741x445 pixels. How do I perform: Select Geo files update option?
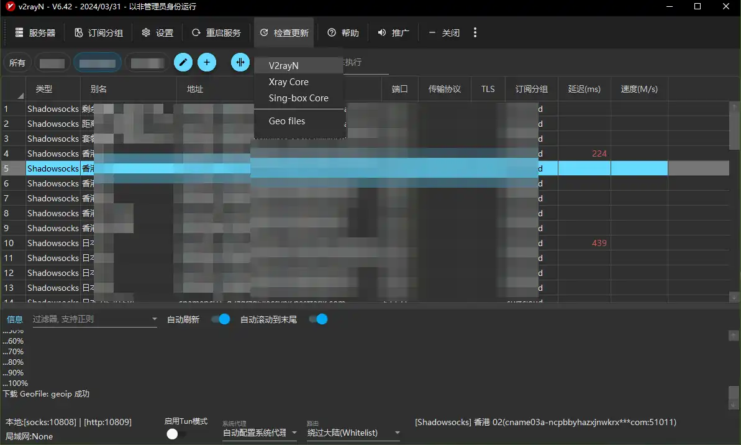[x=299, y=121]
